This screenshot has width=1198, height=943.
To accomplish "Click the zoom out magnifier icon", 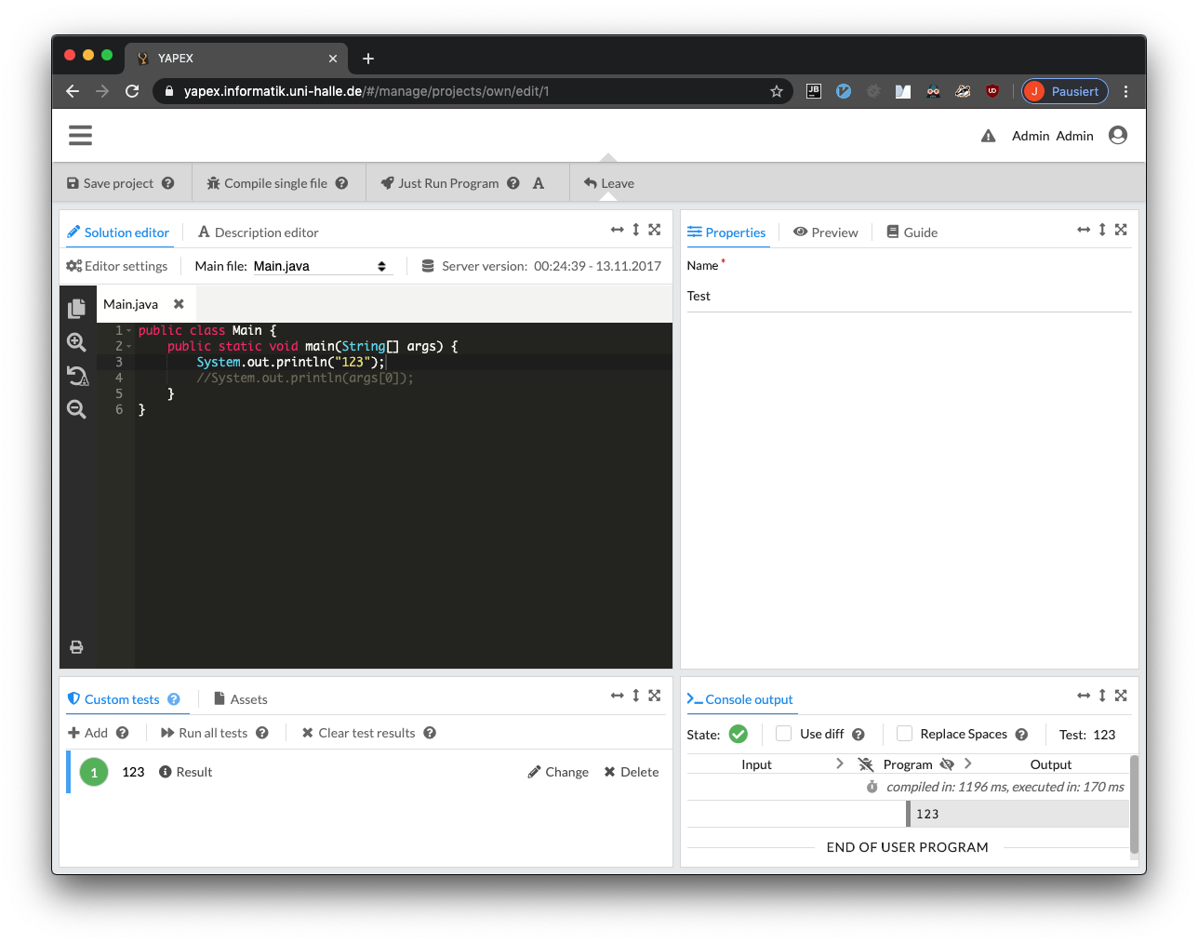I will (76, 409).
